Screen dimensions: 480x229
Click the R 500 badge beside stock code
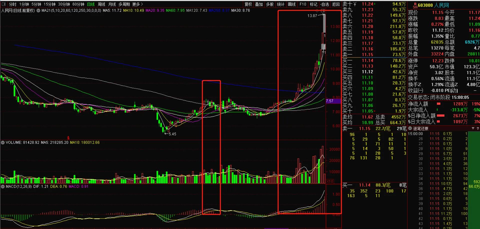pyautogui.click(x=415, y=5)
